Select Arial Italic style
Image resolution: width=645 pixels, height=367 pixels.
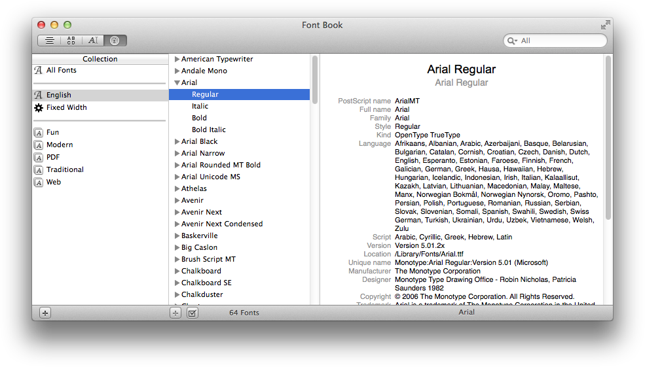(x=200, y=106)
